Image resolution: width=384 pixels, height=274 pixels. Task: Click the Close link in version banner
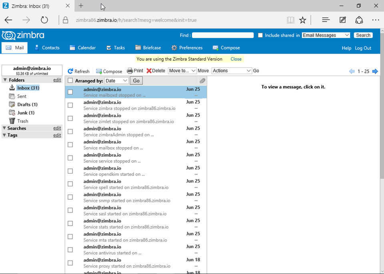pos(236,59)
